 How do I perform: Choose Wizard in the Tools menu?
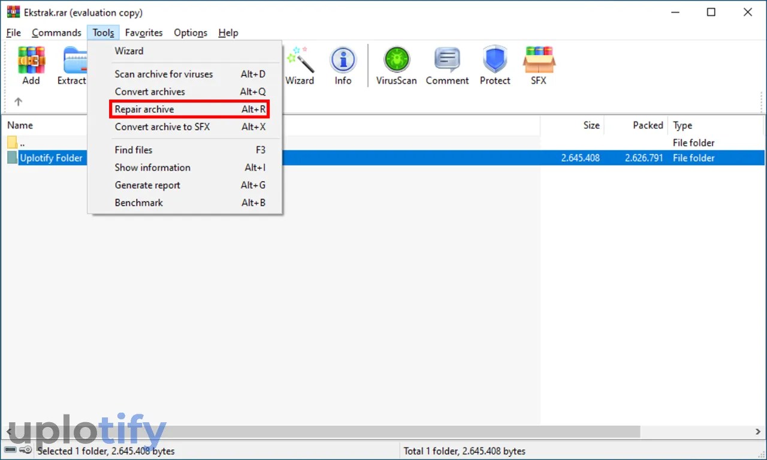tap(185, 51)
